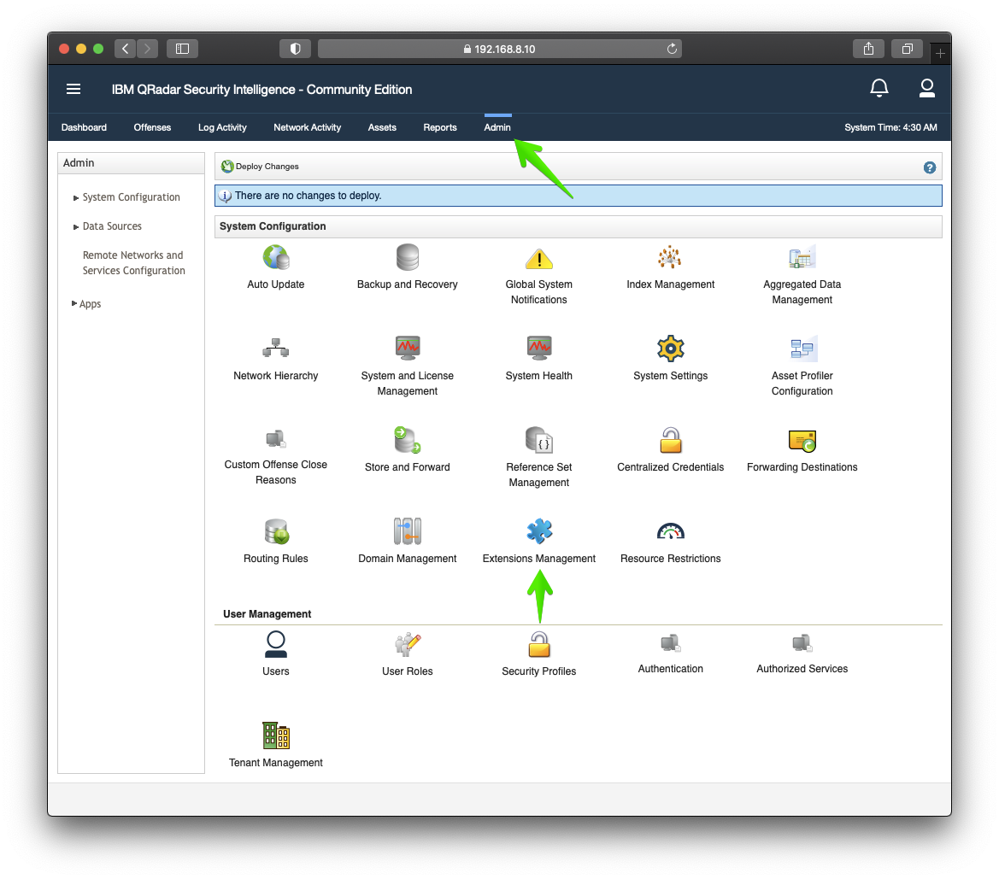The image size is (999, 879).
Task: Click the notifications bell icon
Action: click(879, 88)
